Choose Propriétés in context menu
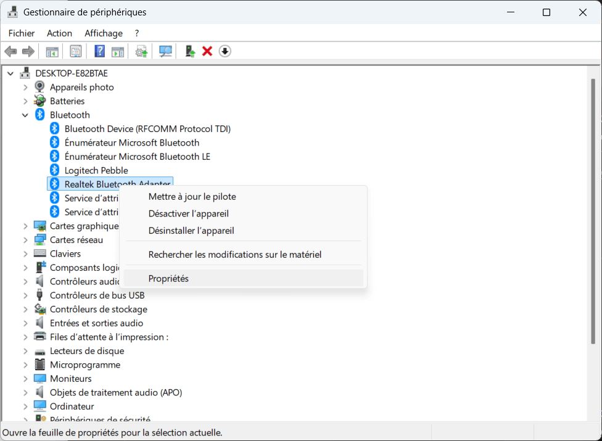Screen dimensions: 602x441 242,278
